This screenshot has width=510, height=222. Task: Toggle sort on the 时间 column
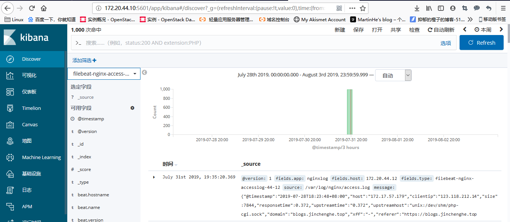(x=176, y=165)
